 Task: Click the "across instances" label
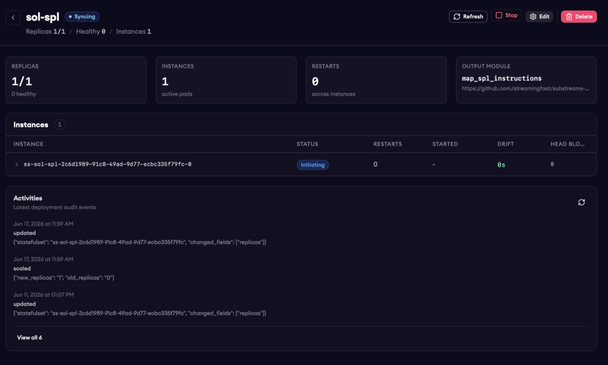pos(334,94)
